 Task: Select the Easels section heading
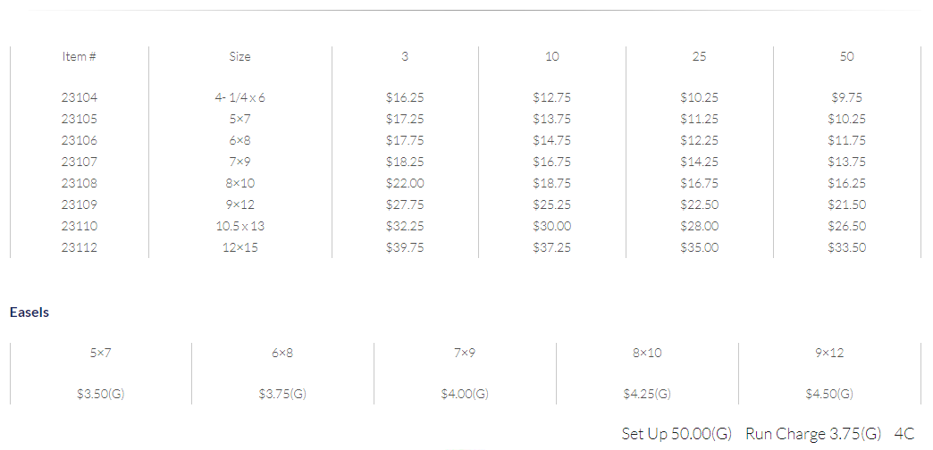pos(29,312)
